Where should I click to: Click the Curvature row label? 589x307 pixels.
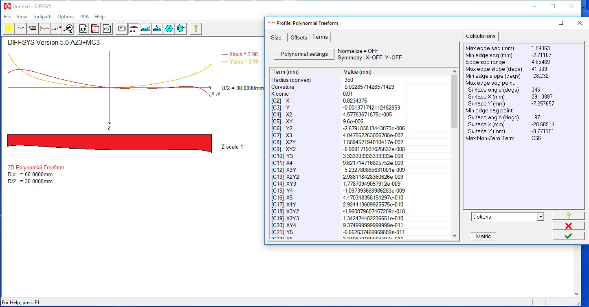[283, 87]
